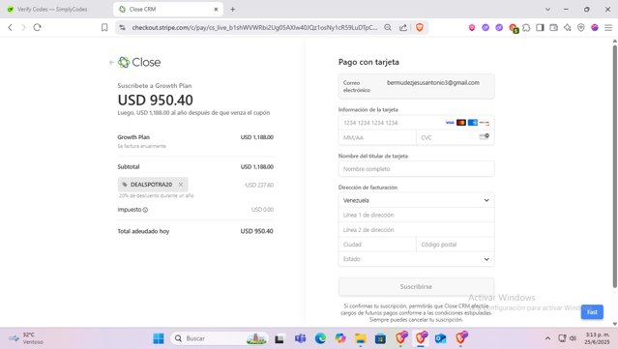Click the Close logo
618x349 pixels.
pos(139,62)
